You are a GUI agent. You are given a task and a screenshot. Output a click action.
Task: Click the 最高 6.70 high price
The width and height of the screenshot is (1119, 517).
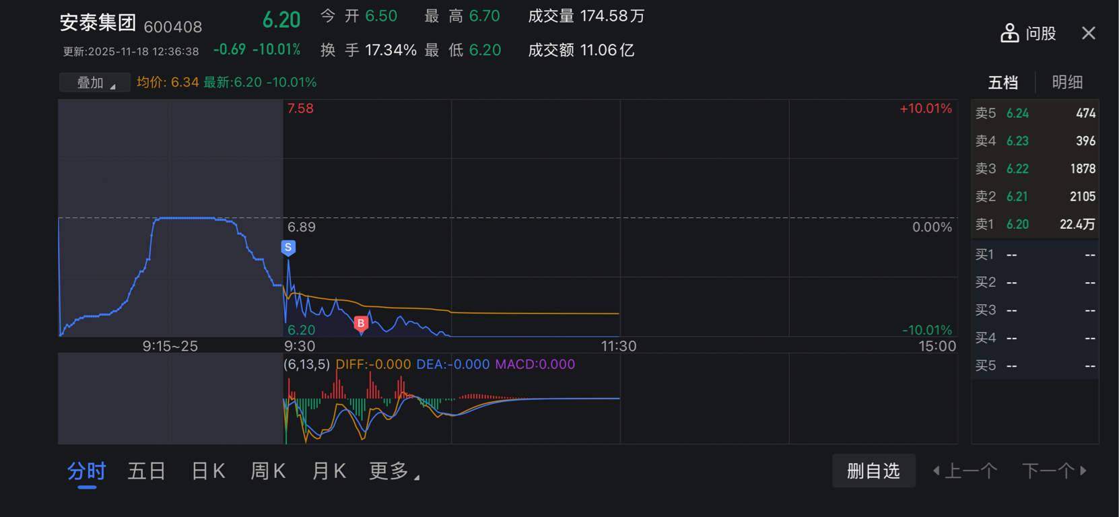point(463,16)
